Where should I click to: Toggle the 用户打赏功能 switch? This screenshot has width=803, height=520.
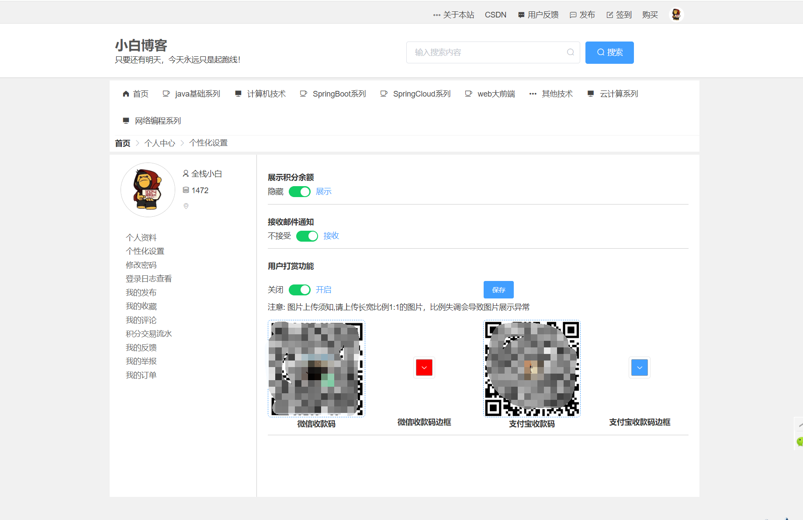point(299,289)
